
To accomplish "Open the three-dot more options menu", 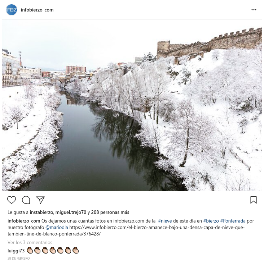I will [x=254, y=10].
